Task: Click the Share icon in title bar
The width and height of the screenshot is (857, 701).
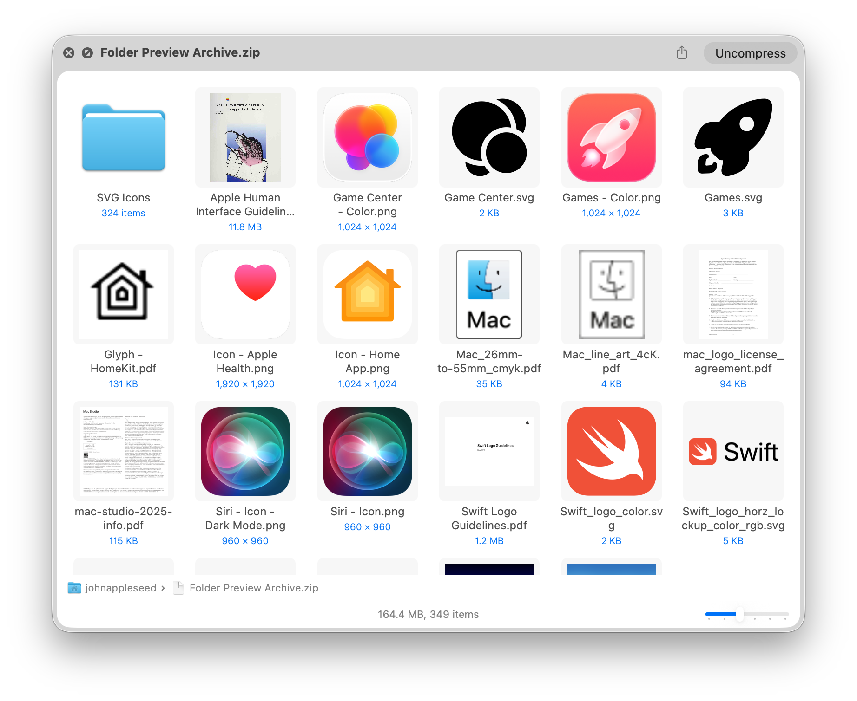Action: (x=681, y=53)
